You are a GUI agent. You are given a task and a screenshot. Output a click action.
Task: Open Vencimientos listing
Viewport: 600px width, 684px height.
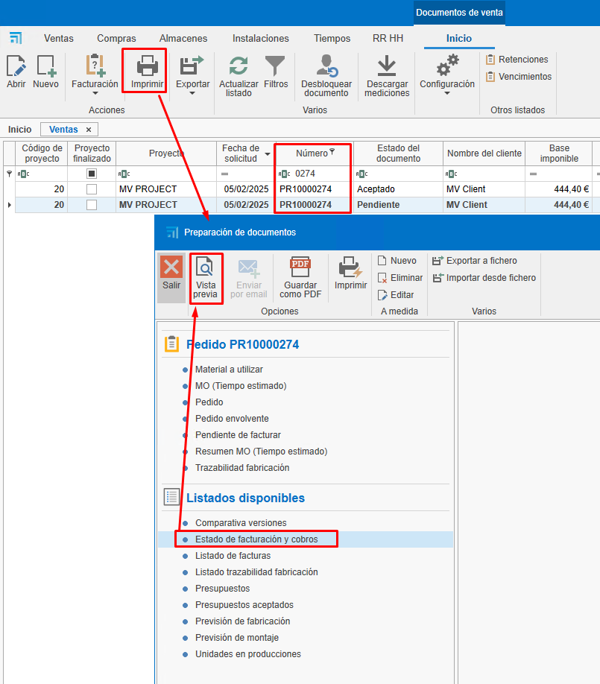tap(519, 76)
